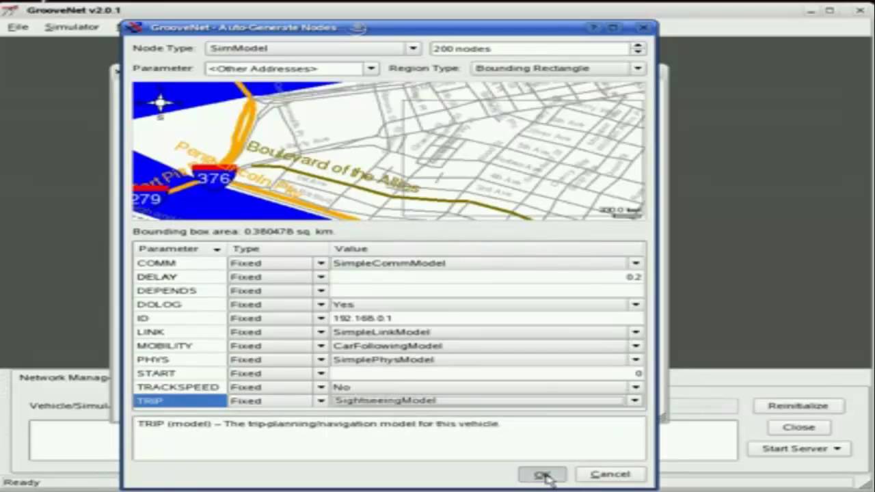Click the GrooveNet main window title icon

click(10, 10)
